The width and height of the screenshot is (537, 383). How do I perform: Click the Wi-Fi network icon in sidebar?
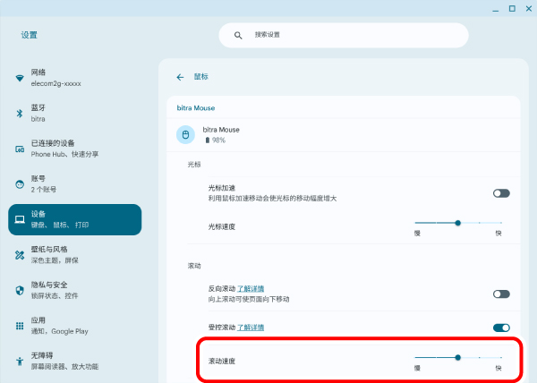point(20,78)
